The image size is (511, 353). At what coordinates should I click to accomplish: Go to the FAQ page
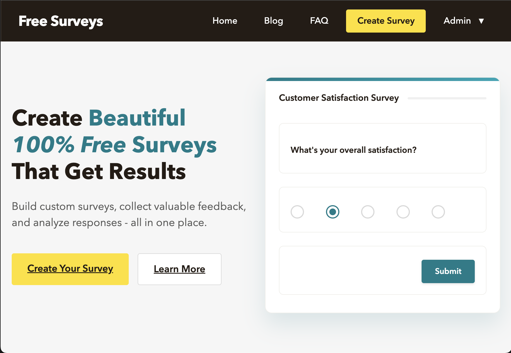[x=319, y=21]
